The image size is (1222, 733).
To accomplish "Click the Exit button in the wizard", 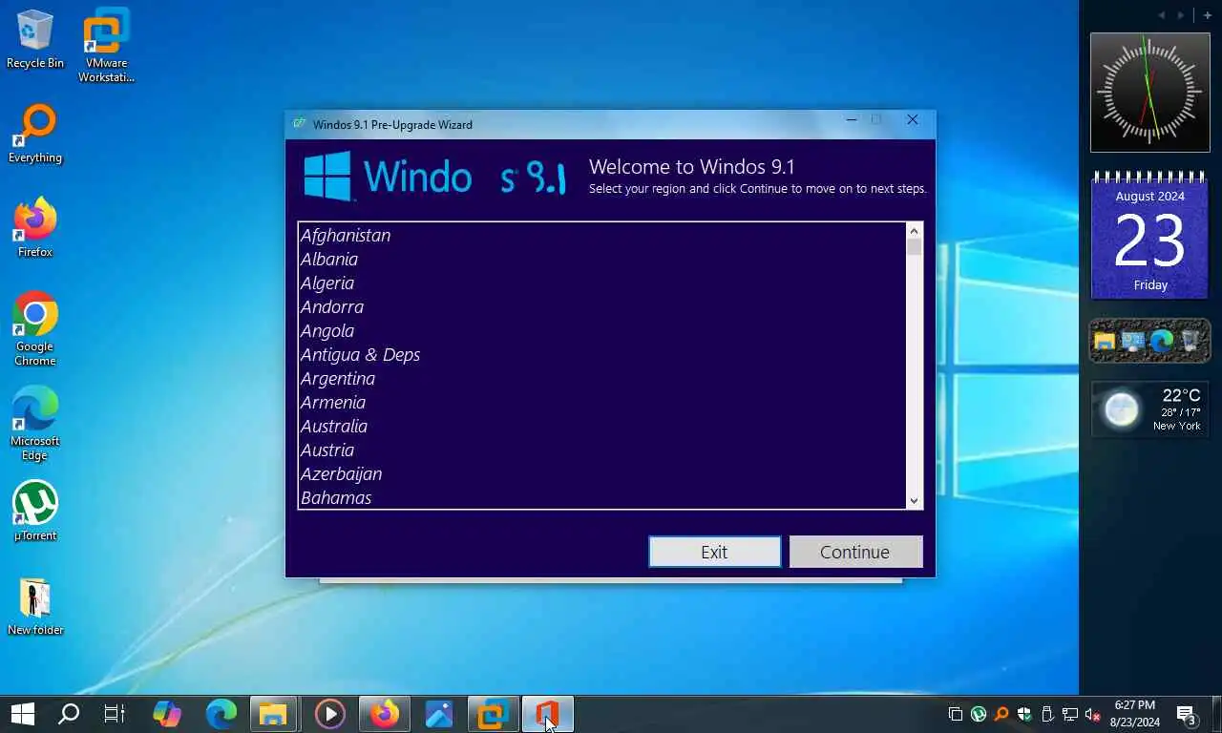I will click(714, 552).
